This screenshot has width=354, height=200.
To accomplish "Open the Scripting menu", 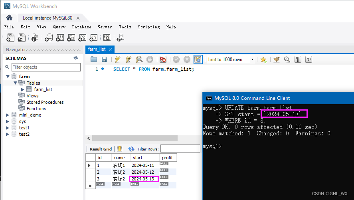I will 148,27.
